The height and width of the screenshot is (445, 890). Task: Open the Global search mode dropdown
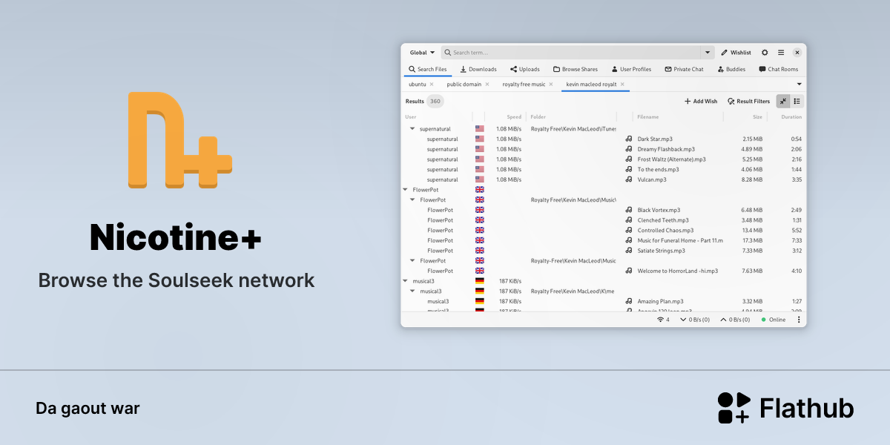[x=423, y=53]
